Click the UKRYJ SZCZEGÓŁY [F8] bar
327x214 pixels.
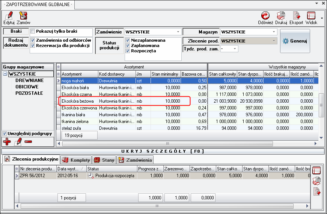pos(163,151)
